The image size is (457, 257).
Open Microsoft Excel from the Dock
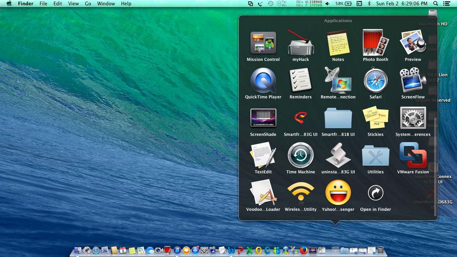250,250
